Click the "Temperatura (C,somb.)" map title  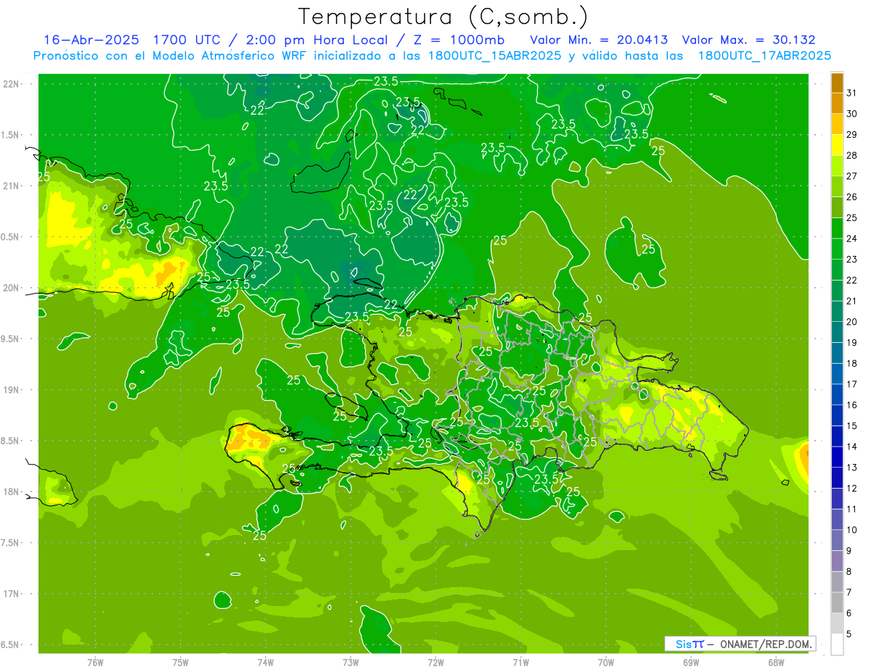click(443, 17)
